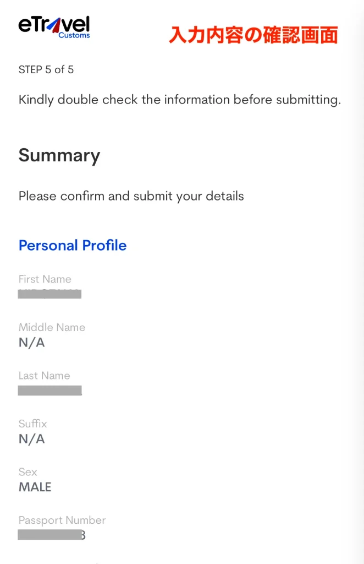Click 'Please confirm and submit your details'
This screenshot has height=564, width=364.
[x=131, y=196]
